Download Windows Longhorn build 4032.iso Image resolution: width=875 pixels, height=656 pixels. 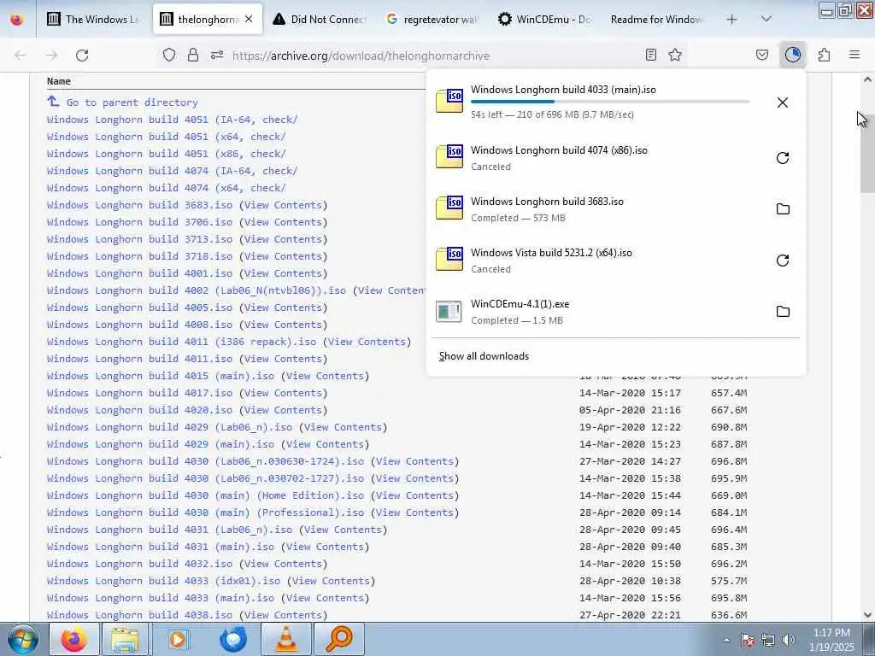pyautogui.click(x=139, y=564)
